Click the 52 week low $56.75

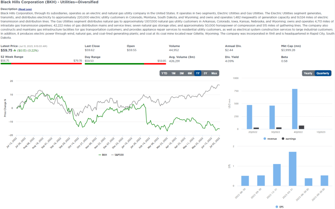pyautogui.click(x=5, y=61)
